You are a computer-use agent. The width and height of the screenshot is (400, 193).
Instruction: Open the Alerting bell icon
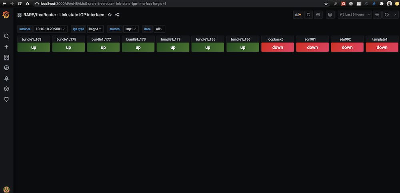point(7,78)
